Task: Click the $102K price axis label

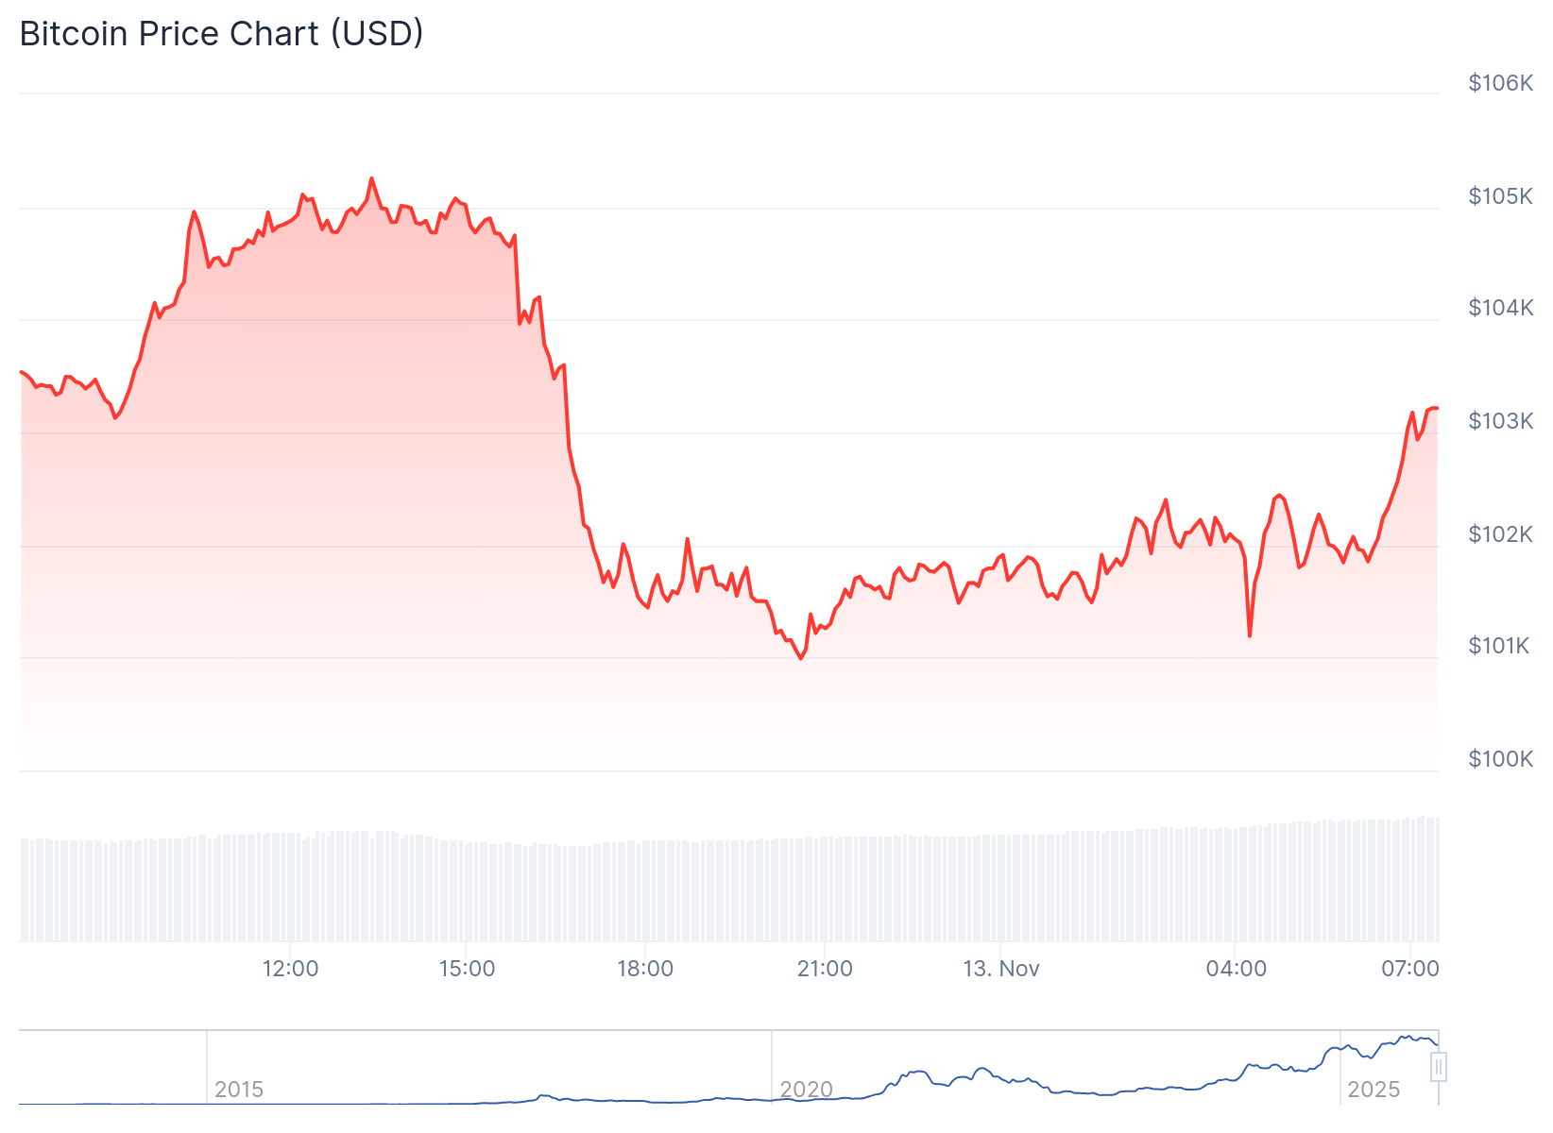Action: (x=1500, y=534)
